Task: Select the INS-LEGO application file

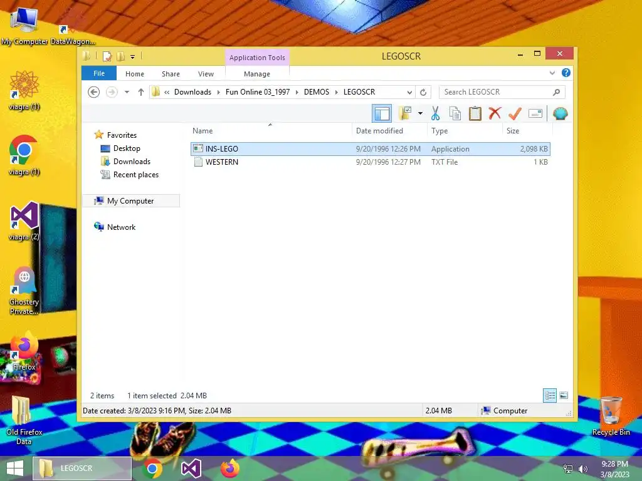Action: [371, 149]
